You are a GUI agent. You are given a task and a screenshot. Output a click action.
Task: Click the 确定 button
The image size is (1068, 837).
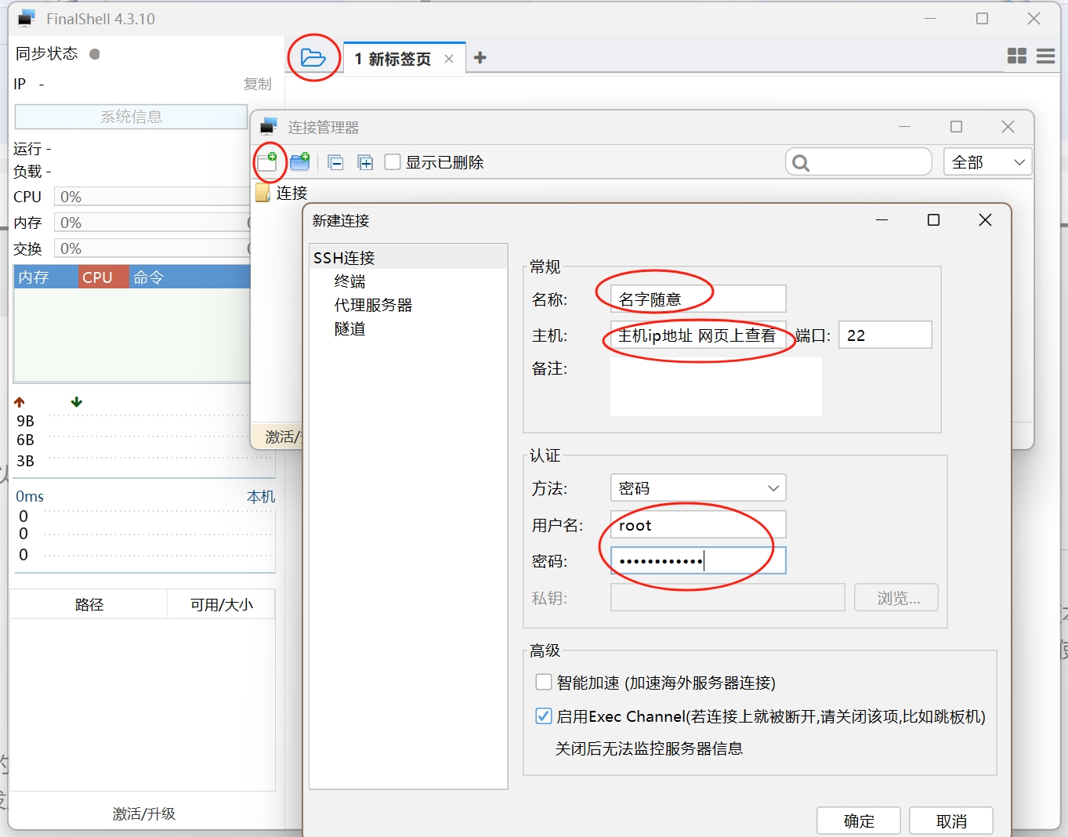tap(859, 821)
